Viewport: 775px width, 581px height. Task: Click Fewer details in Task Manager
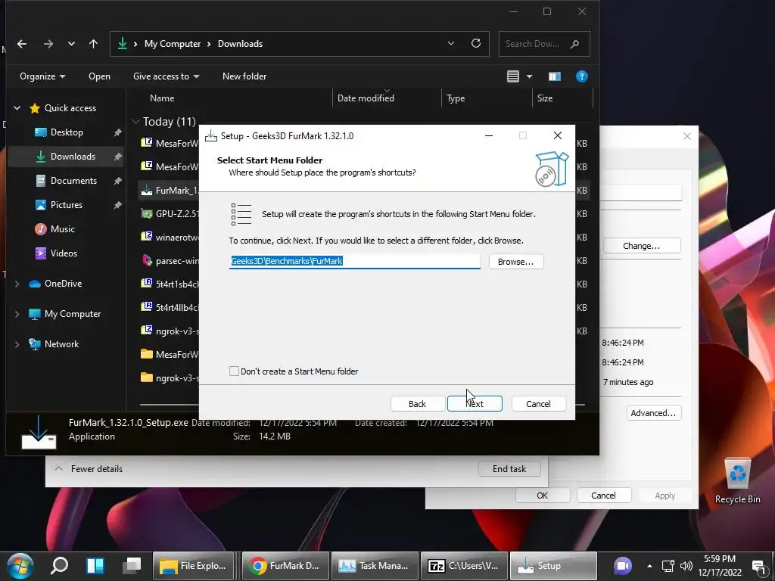[89, 469]
